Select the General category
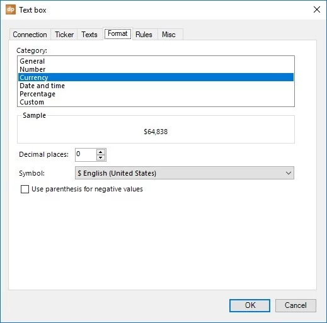The width and height of the screenshot is (327, 323). [156, 61]
